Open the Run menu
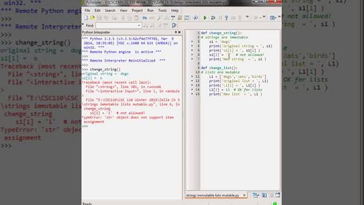This screenshot has width=364, height=205. [150, 10]
